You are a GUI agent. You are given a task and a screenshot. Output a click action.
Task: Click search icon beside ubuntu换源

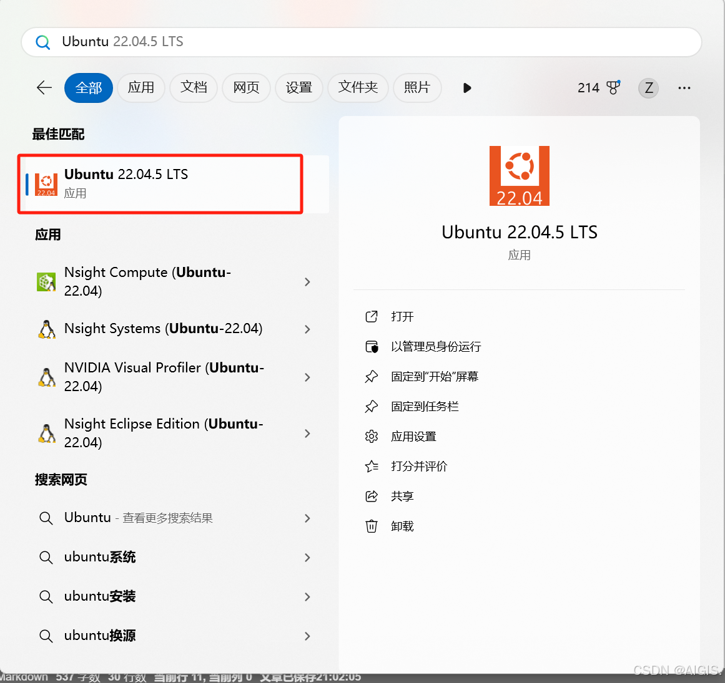coord(46,636)
